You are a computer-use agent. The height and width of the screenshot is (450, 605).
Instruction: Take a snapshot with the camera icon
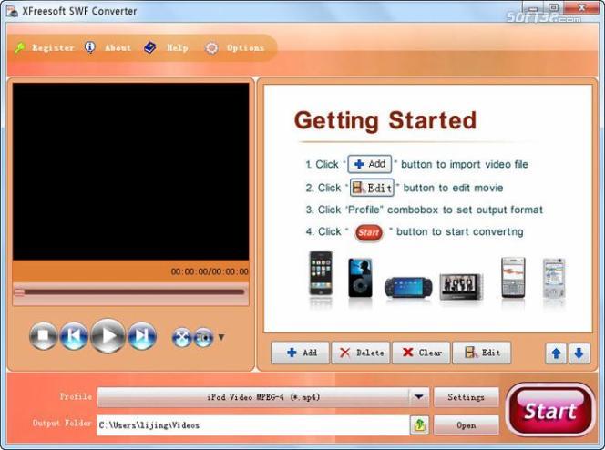click(x=203, y=337)
